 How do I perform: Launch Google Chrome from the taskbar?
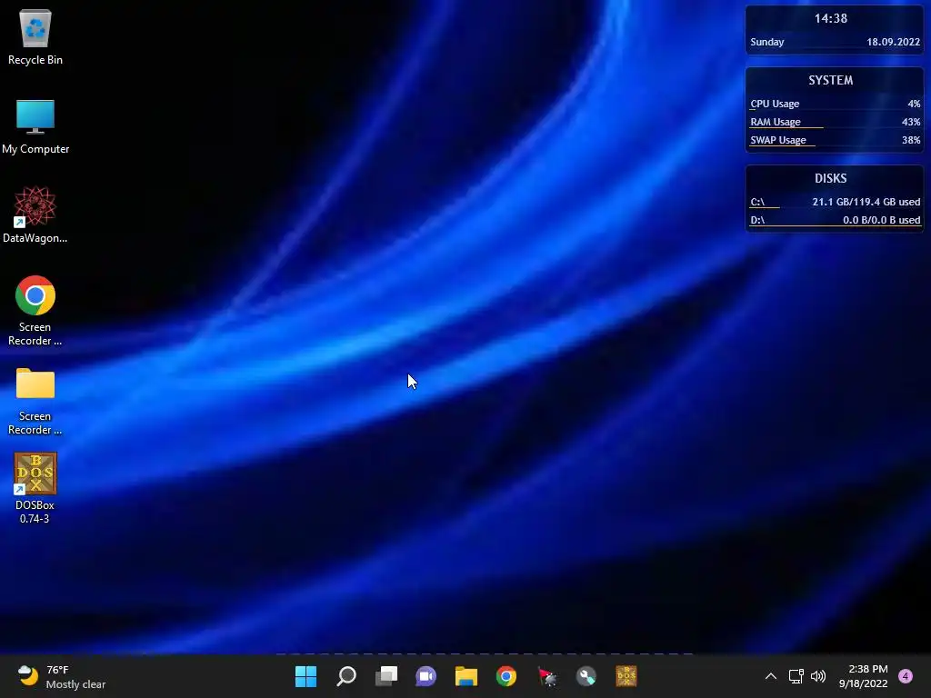(506, 676)
